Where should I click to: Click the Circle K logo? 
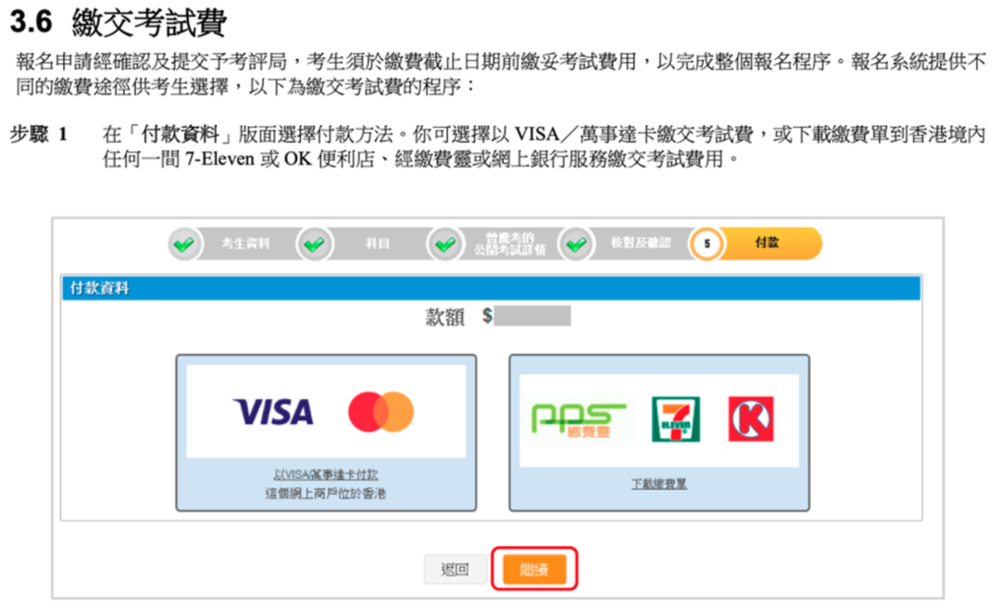pyautogui.click(x=751, y=419)
